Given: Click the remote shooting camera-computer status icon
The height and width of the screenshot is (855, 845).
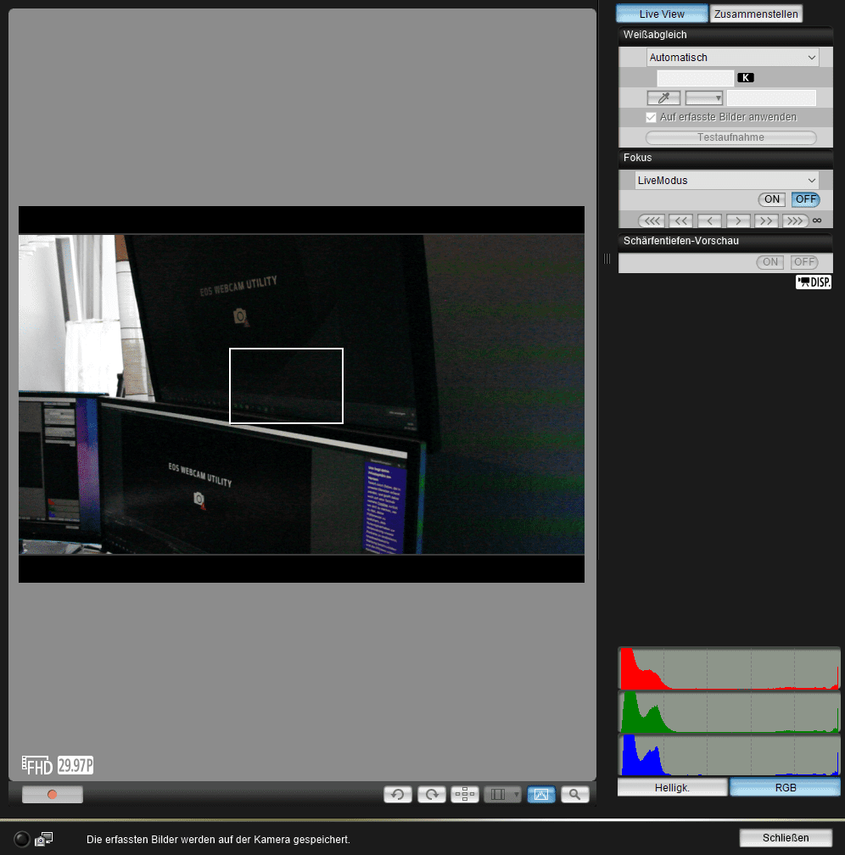Looking at the screenshot, I should (43, 839).
